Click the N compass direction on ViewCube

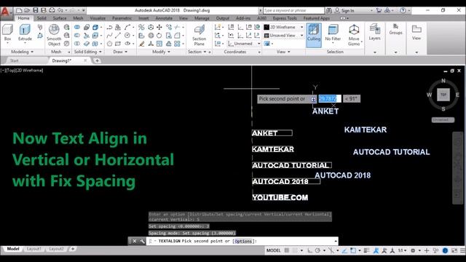443,81
